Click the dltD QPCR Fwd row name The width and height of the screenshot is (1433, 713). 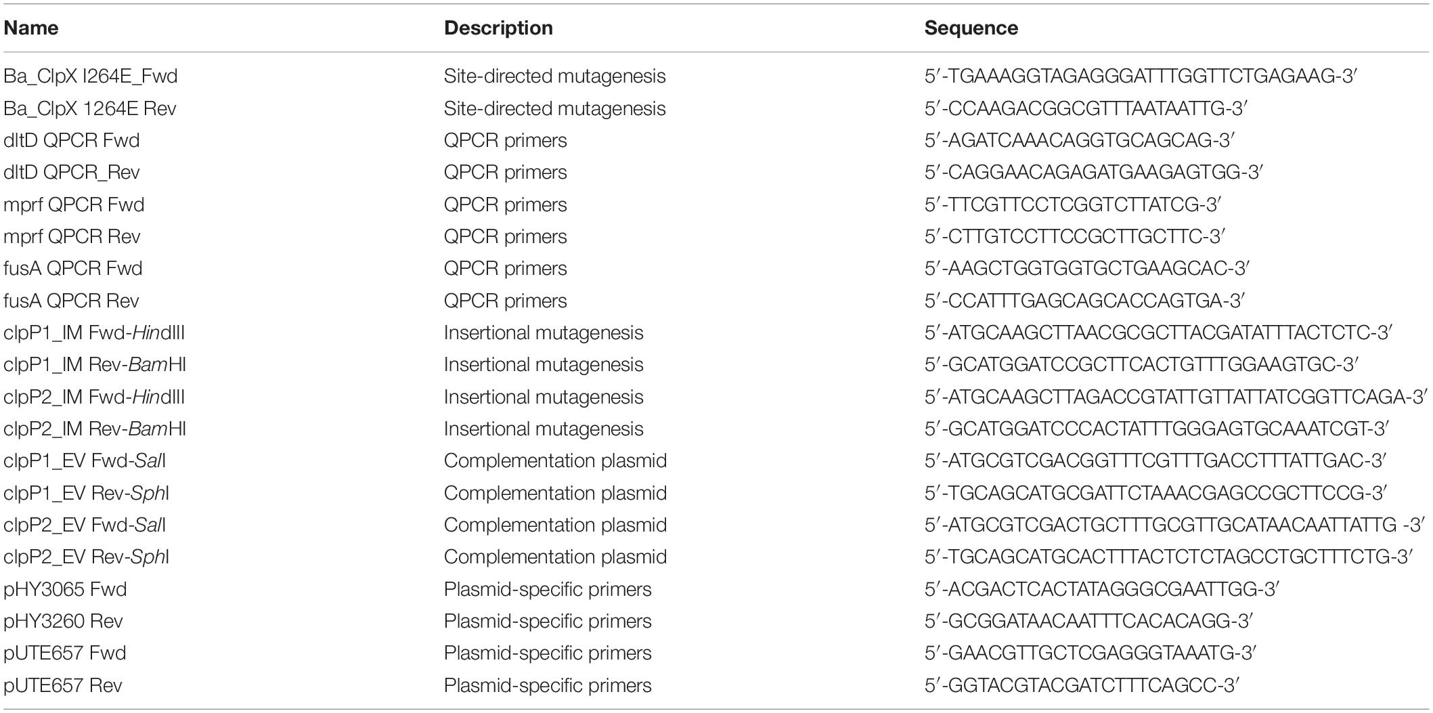click(x=72, y=140)
